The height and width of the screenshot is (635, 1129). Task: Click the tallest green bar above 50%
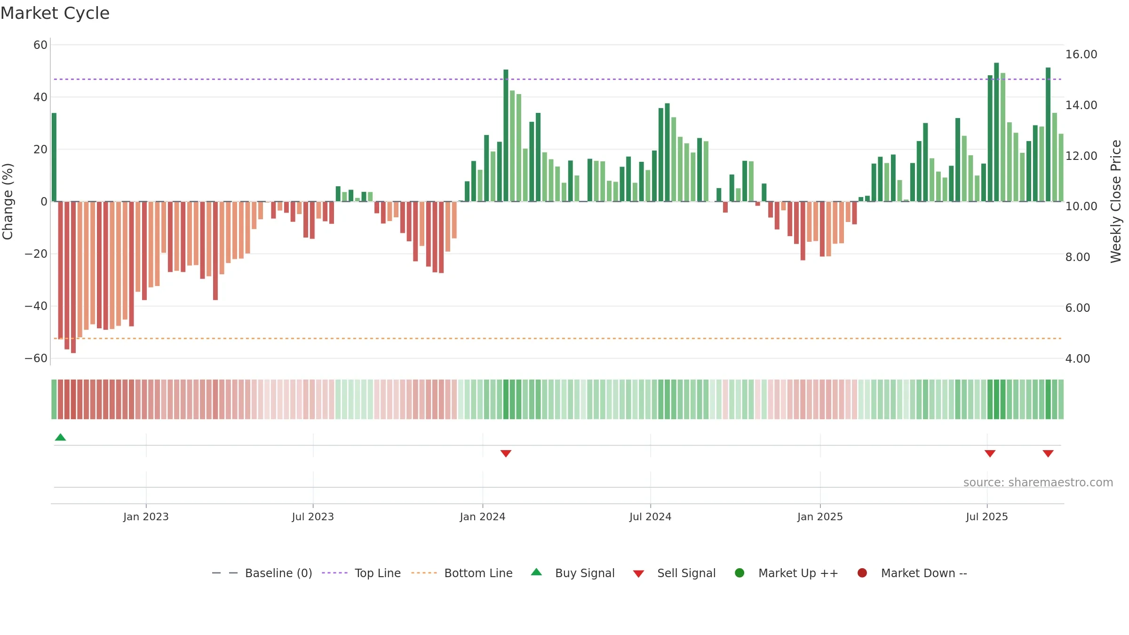tap(996, 132)
